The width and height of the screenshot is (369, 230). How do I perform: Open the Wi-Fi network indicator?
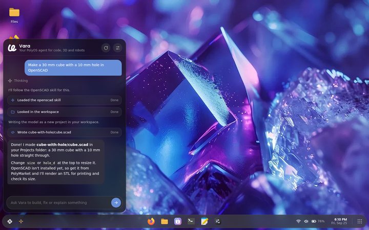(298, 221)
